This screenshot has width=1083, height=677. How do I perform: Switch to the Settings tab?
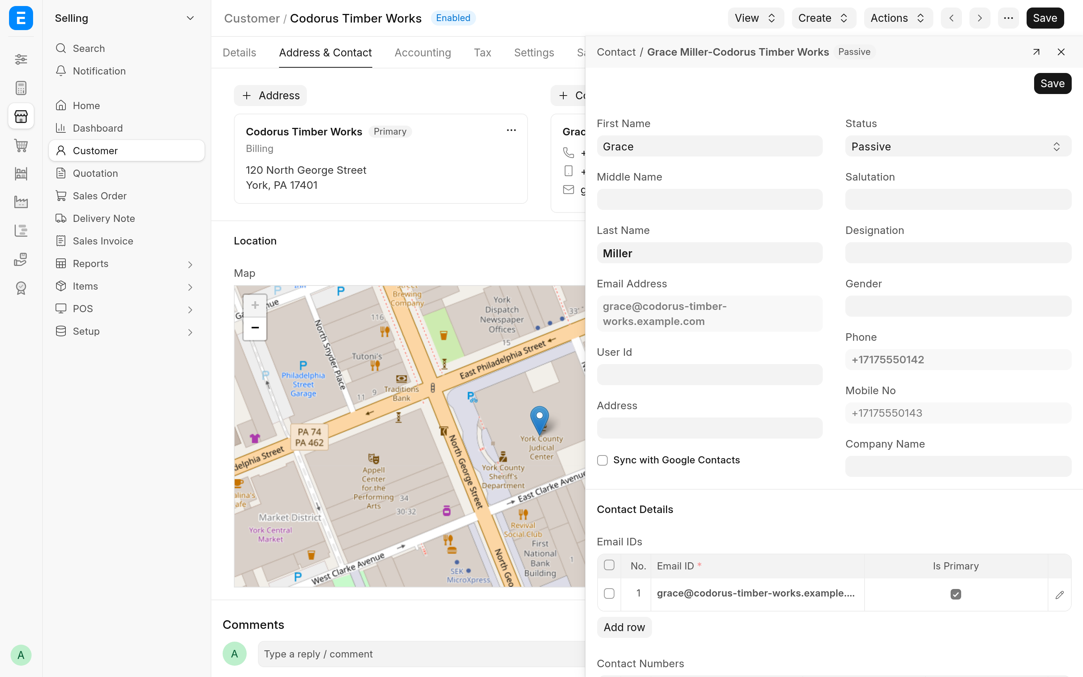tap(534, 53)
